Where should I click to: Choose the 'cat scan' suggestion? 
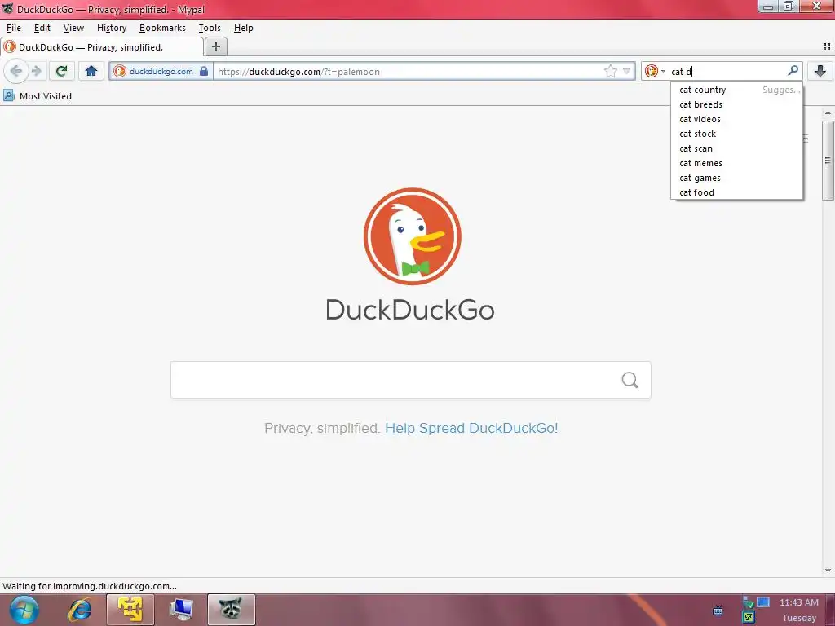pos(736,148)
